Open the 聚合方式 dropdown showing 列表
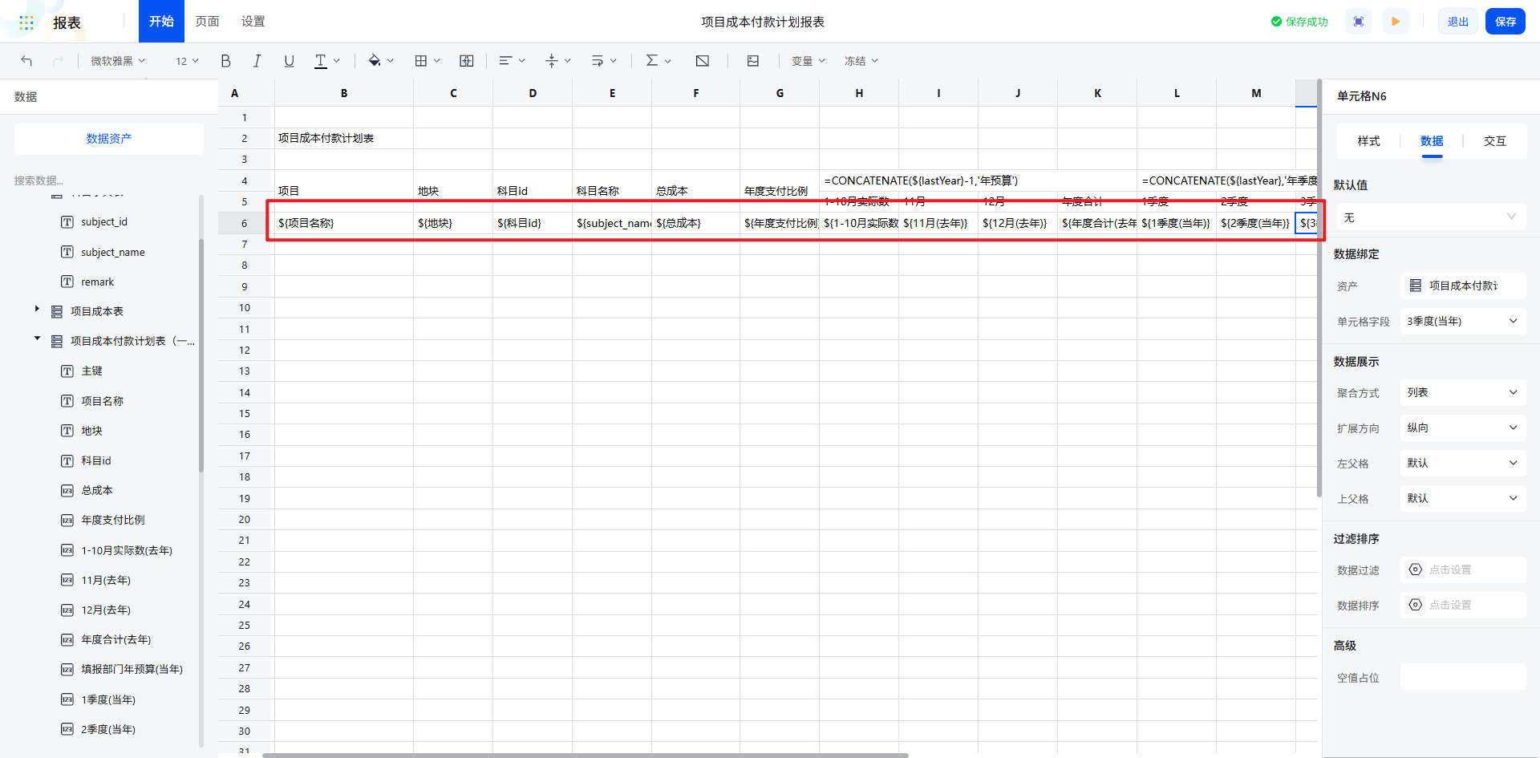1540x758 pixels. pyautogui.click(x=1461, y=392)
